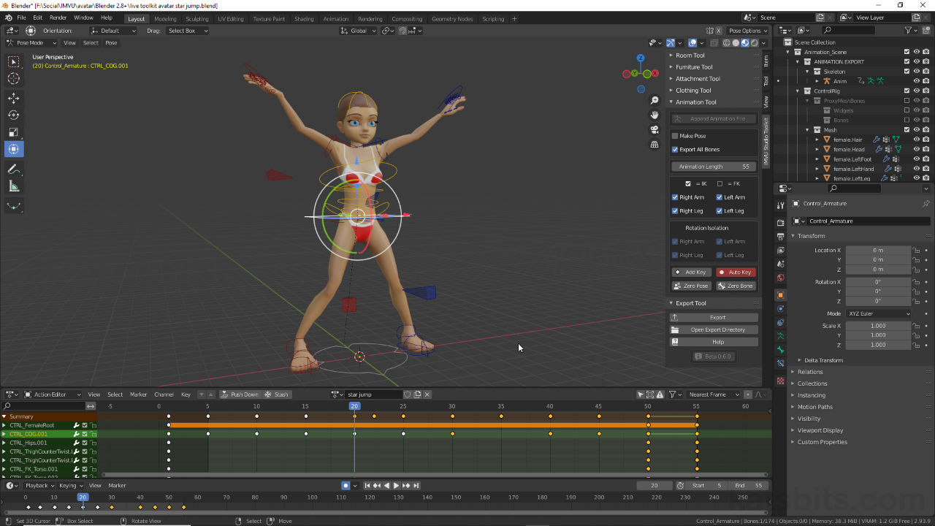Click the End frame 55 field
The width and height of the screenshot is (935, 526).
pyautogui.click(x=749, y=485)
